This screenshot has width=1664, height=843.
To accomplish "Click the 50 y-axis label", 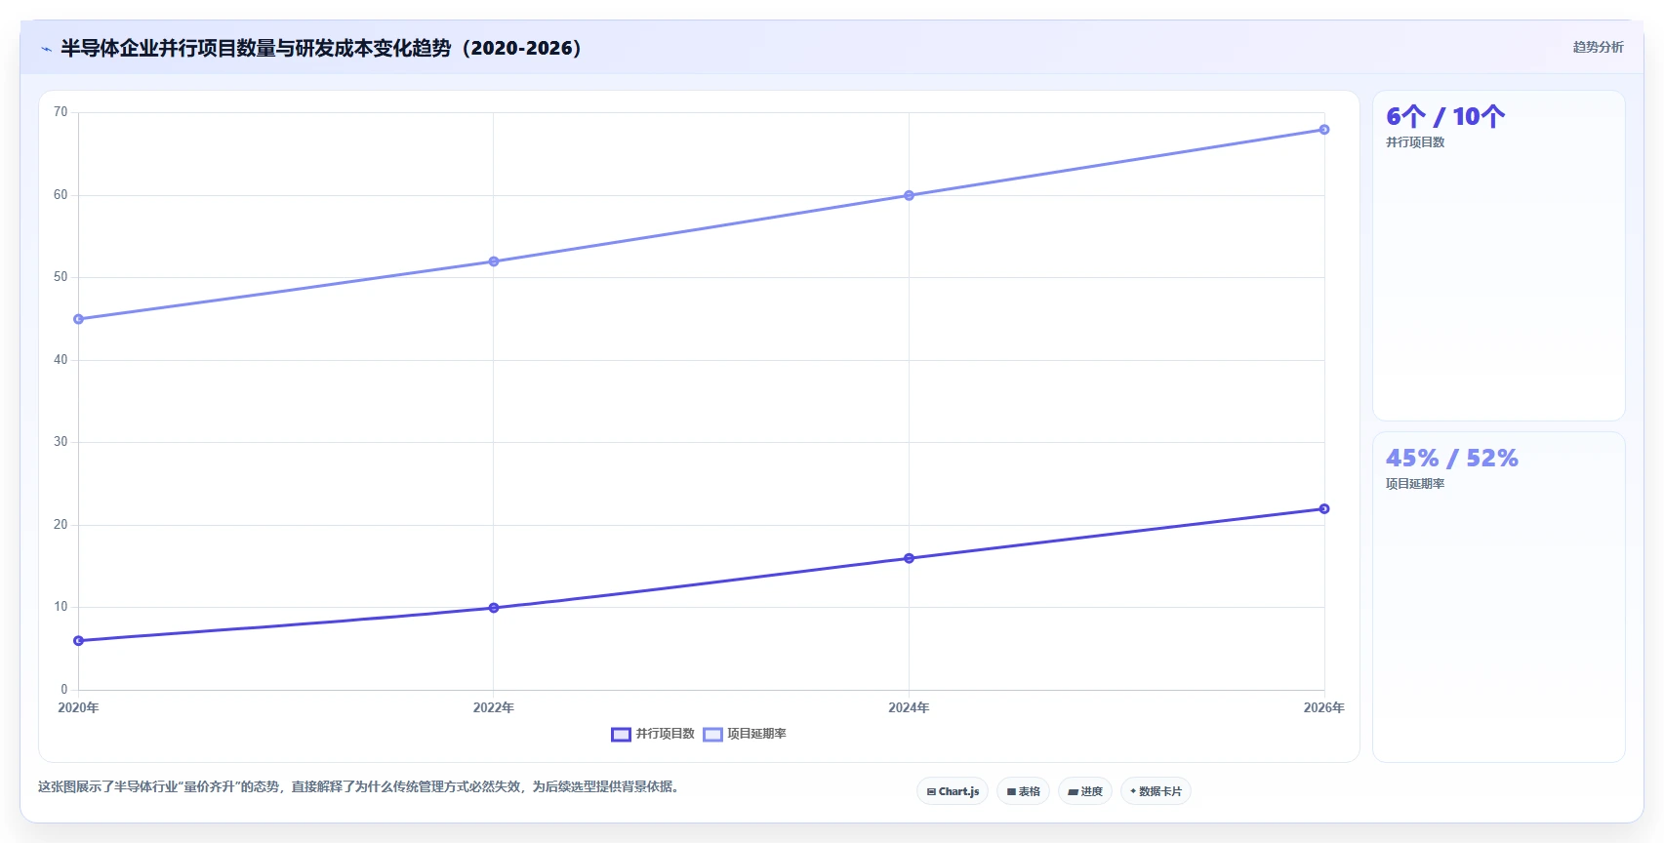I will [x=61, y=277].
